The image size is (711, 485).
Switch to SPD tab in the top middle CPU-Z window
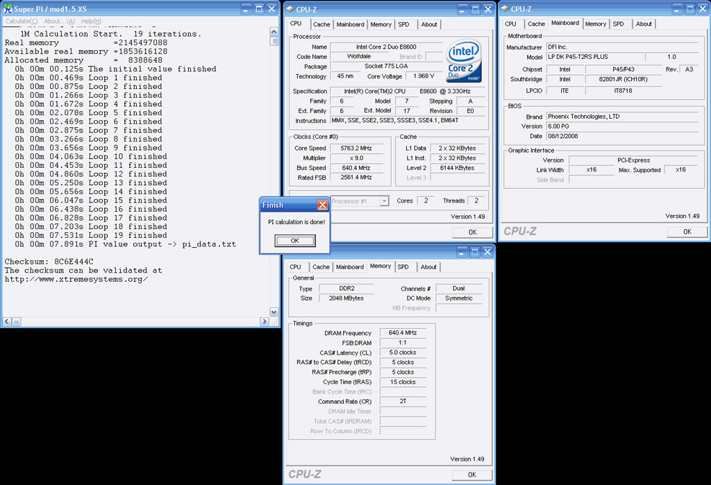pos(403,24)
